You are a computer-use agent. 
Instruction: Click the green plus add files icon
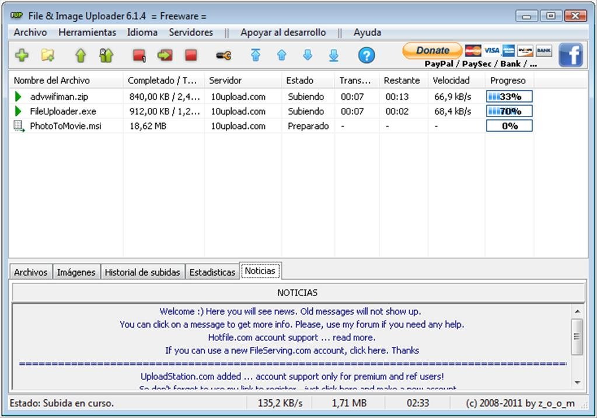click(22, 55)
